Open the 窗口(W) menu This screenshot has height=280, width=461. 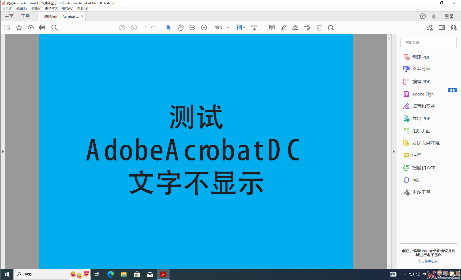(x=67, y=9)
